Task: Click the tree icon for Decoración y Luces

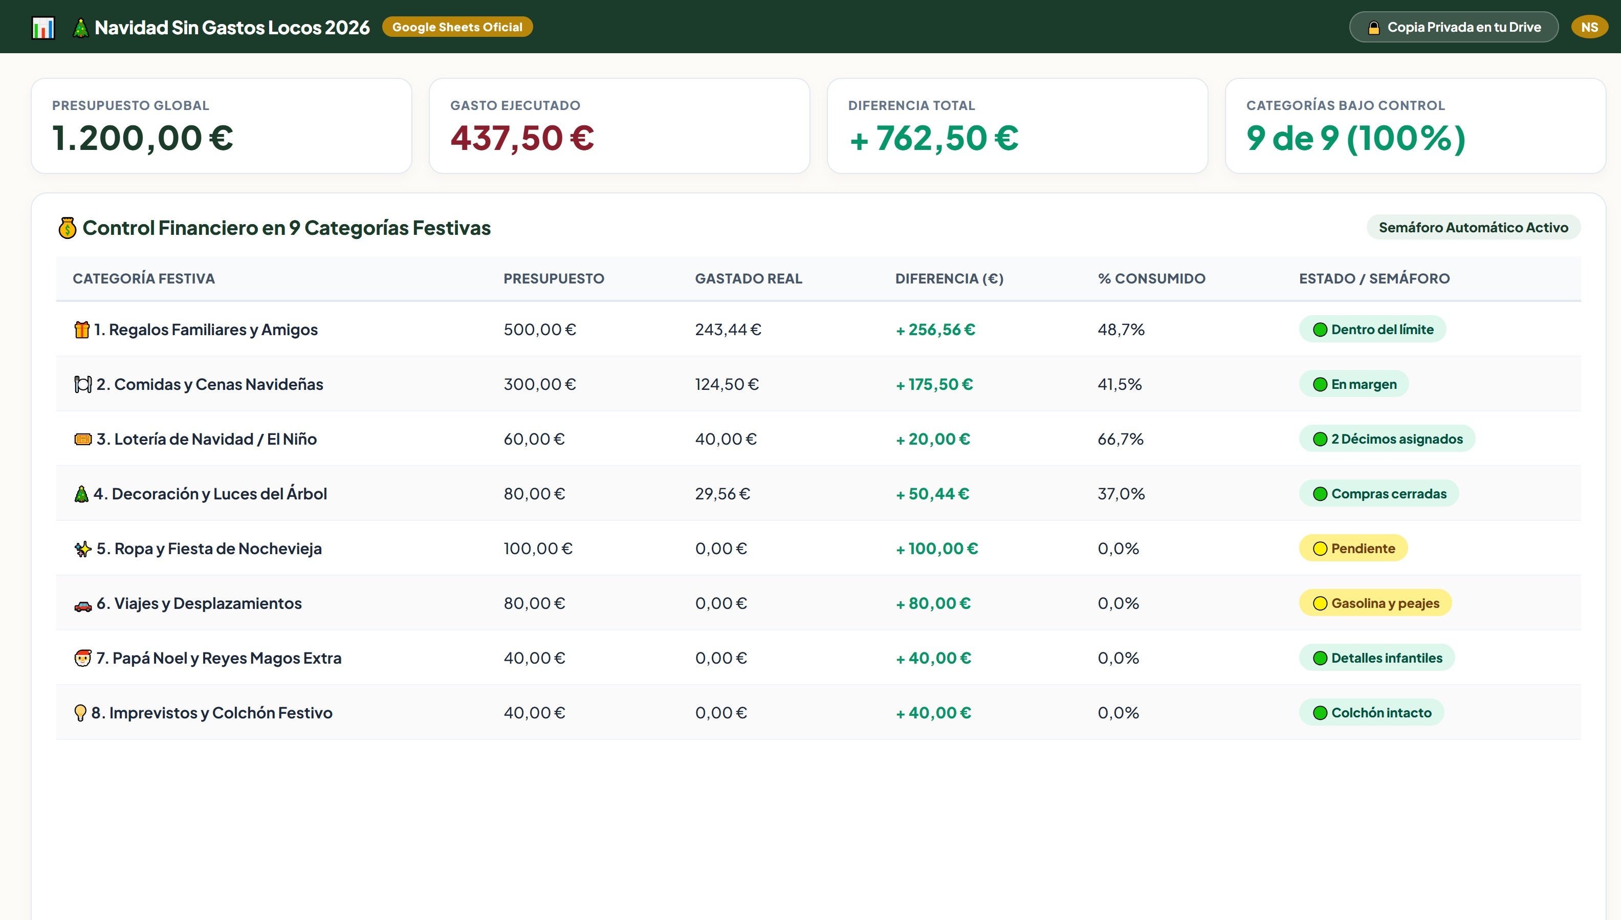Action: tap(81, 494)
